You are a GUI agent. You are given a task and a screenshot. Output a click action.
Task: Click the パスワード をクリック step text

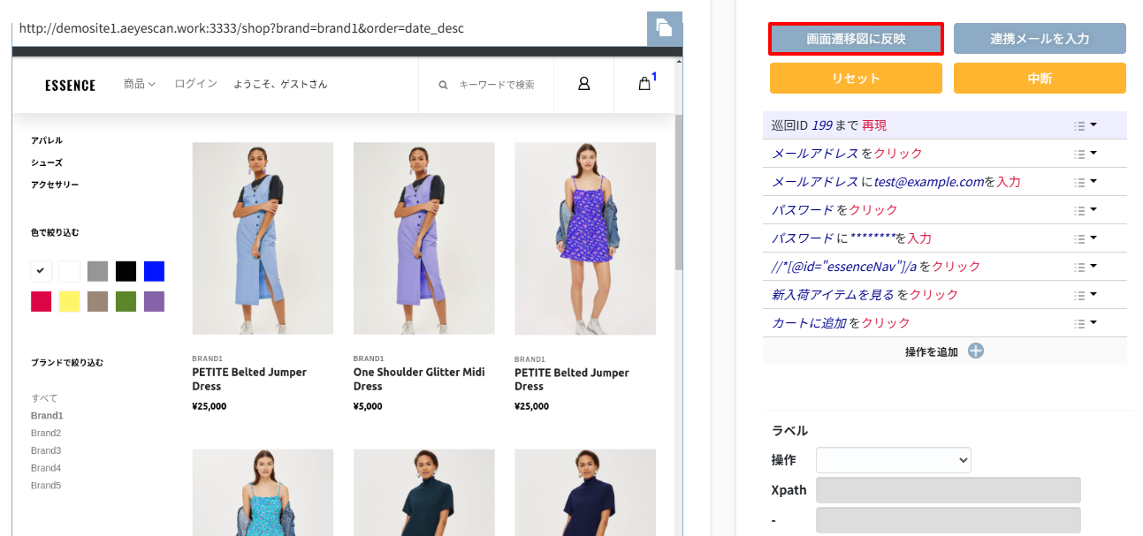click(834, 210)
